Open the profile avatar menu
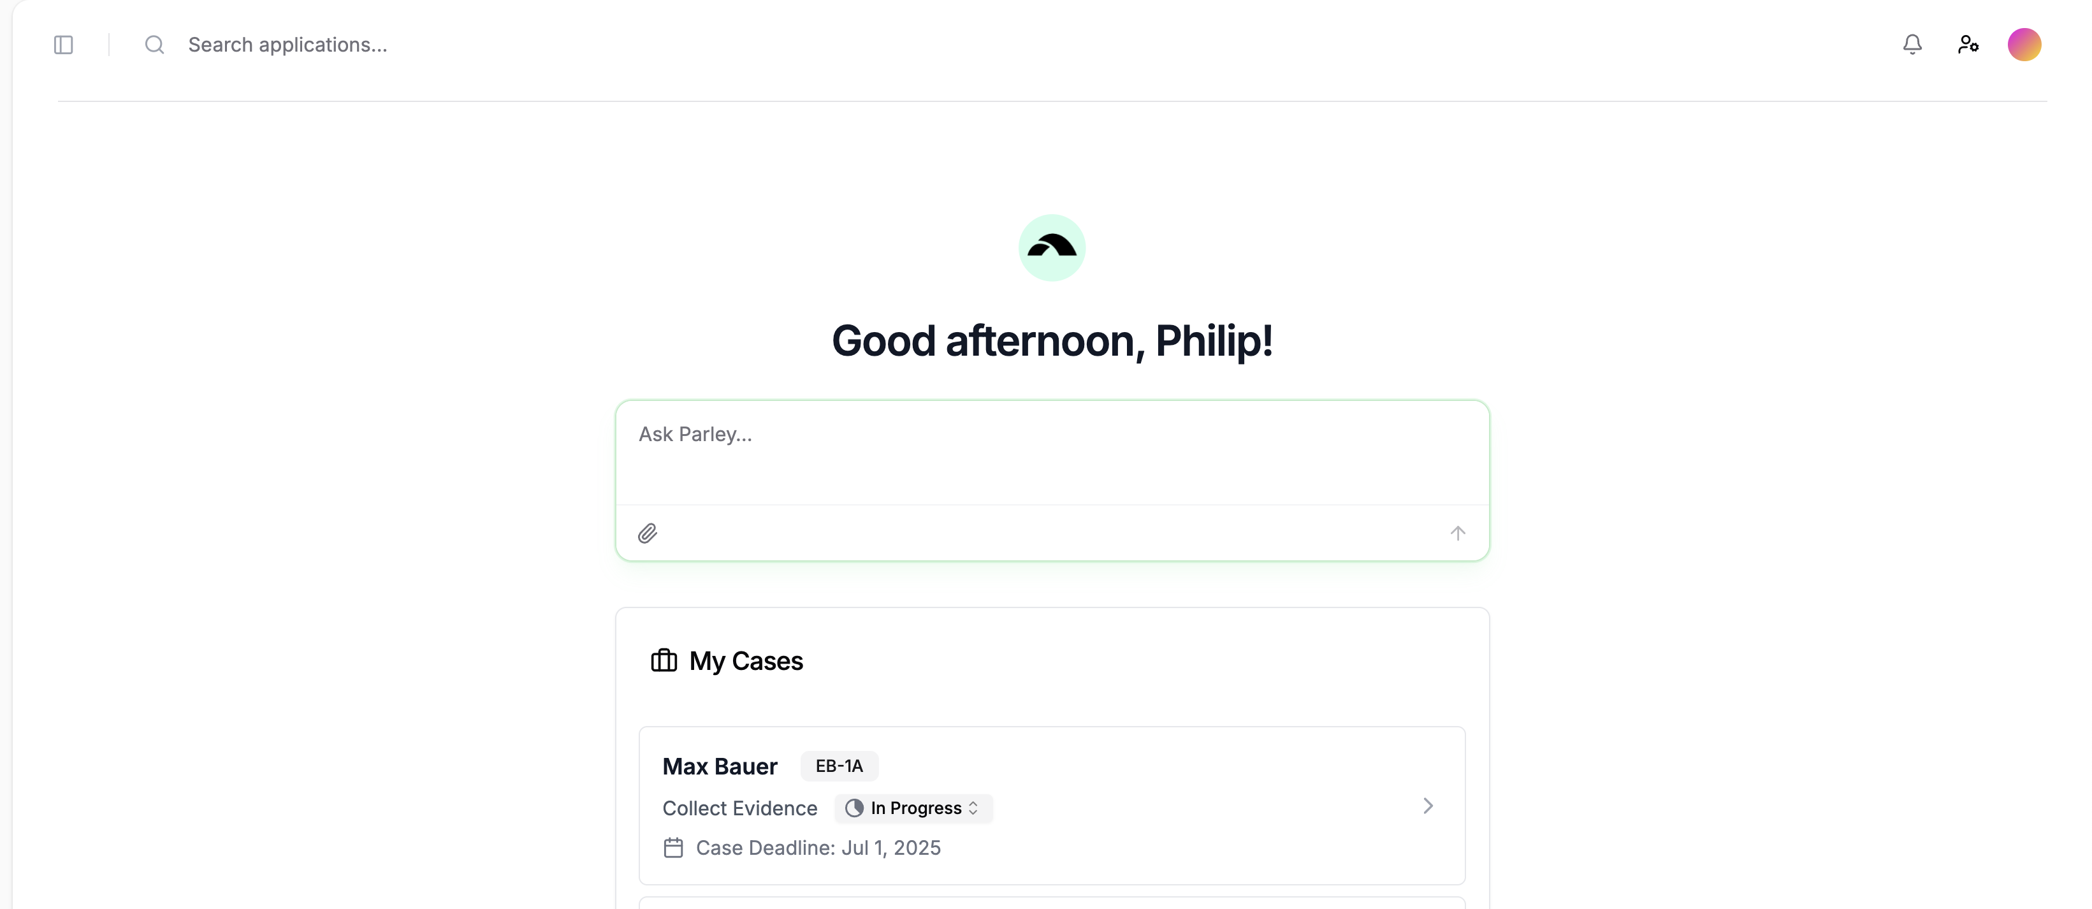 (2024, 45)
